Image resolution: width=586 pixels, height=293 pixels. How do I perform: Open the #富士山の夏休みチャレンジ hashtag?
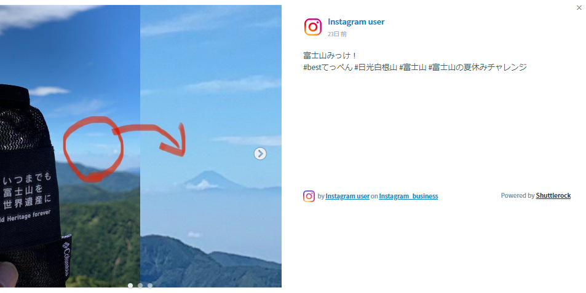click(477, 67)
